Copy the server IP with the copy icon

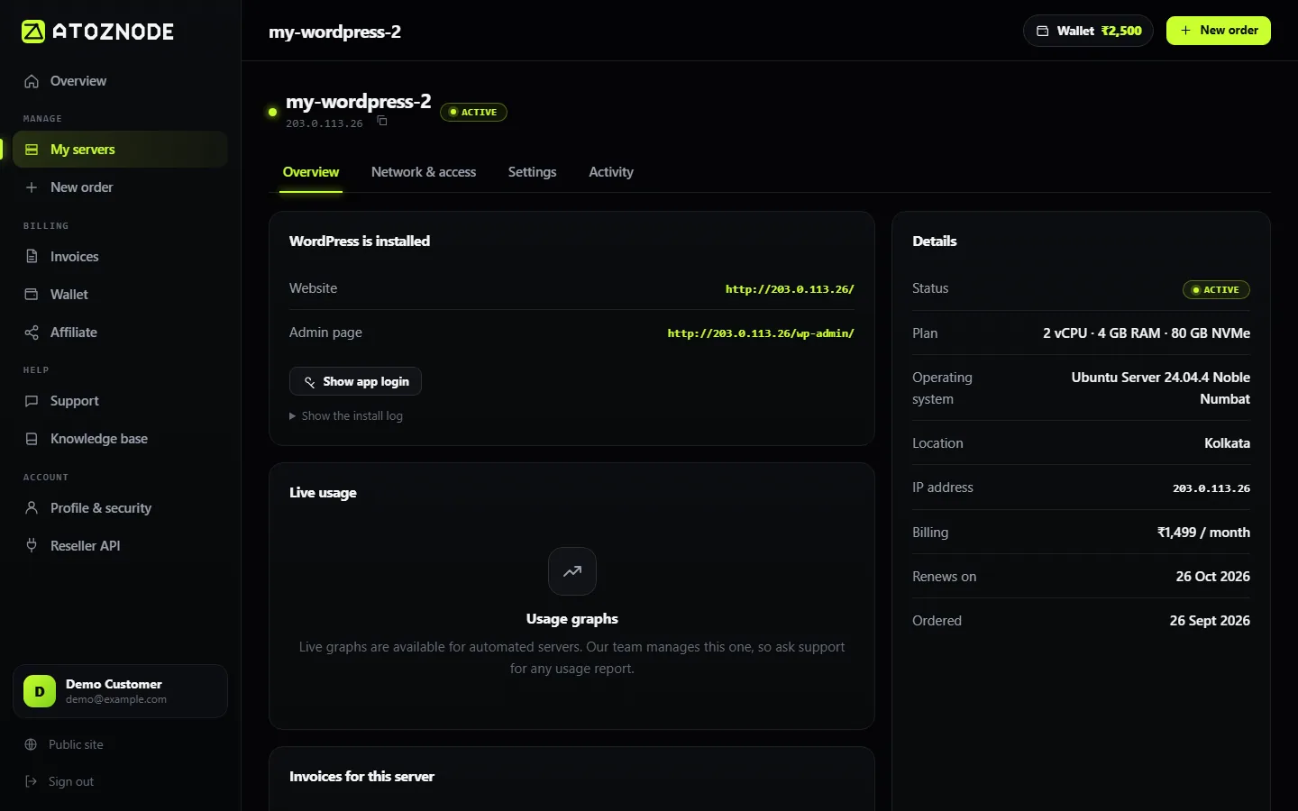(x=382, y=121)
